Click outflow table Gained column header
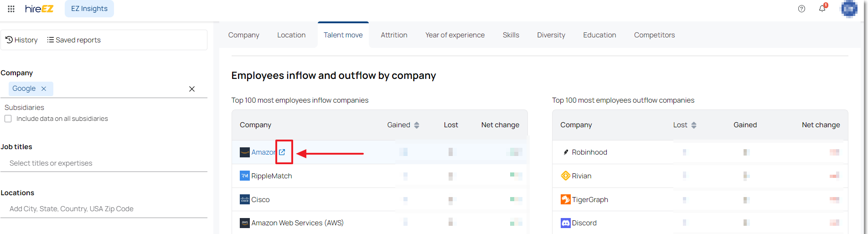868x234 pixels. click(x=745, y=125)
